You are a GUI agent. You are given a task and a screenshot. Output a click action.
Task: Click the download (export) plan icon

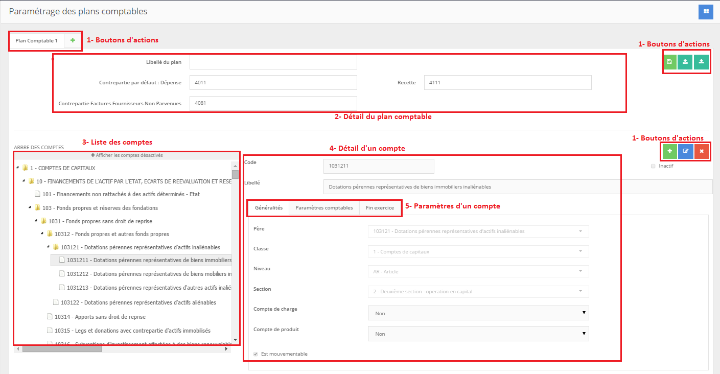(701, 62)
